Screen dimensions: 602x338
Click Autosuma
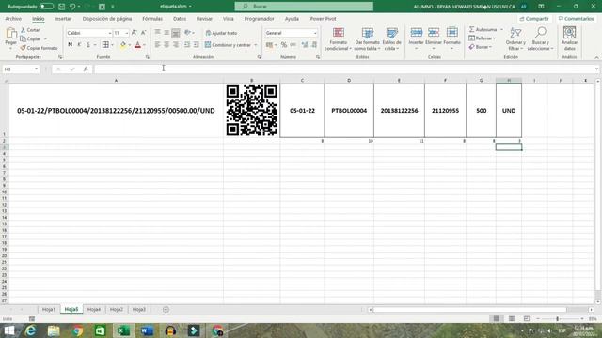pyautogui.click(x=483, y=29)
